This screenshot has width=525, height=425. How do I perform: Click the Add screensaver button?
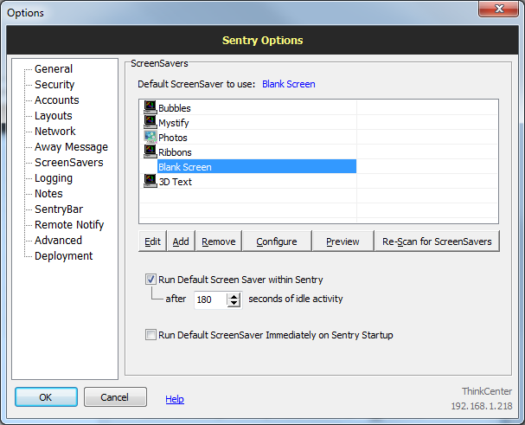(181, 241)
